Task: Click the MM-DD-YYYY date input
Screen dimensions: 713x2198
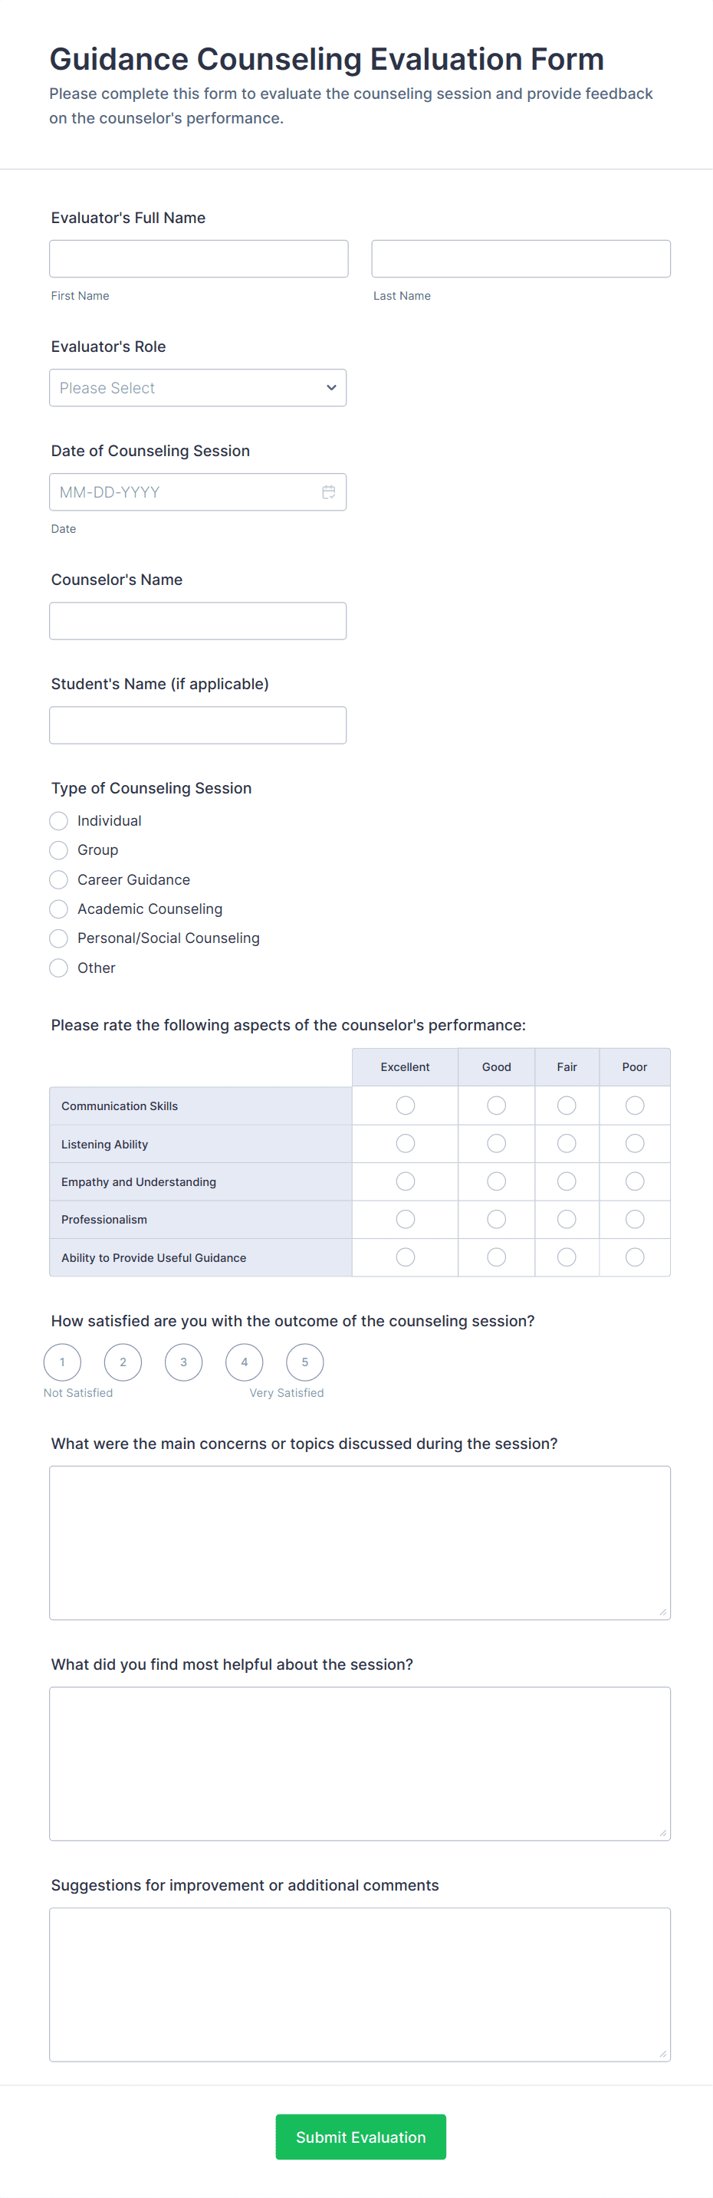Action: pyautogui.click(x=198, y=492)
